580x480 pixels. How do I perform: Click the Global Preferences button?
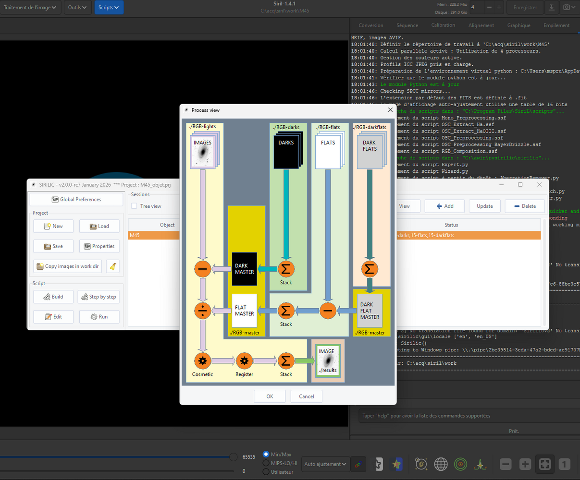point(76,199)
